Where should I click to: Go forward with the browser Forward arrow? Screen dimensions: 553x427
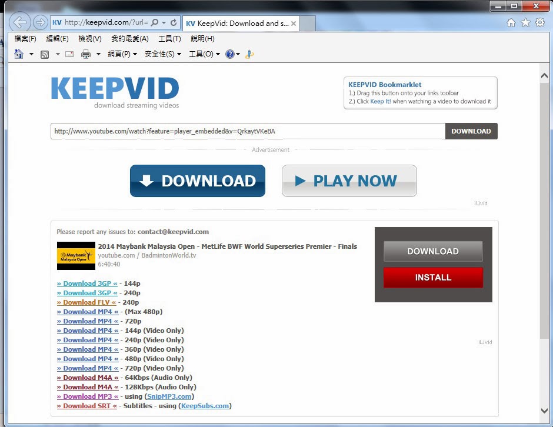point(41,22)
